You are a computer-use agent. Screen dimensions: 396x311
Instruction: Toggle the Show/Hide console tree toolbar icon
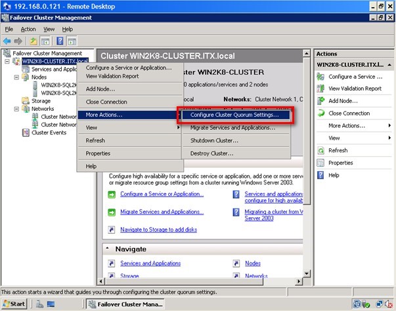(45, 41)
